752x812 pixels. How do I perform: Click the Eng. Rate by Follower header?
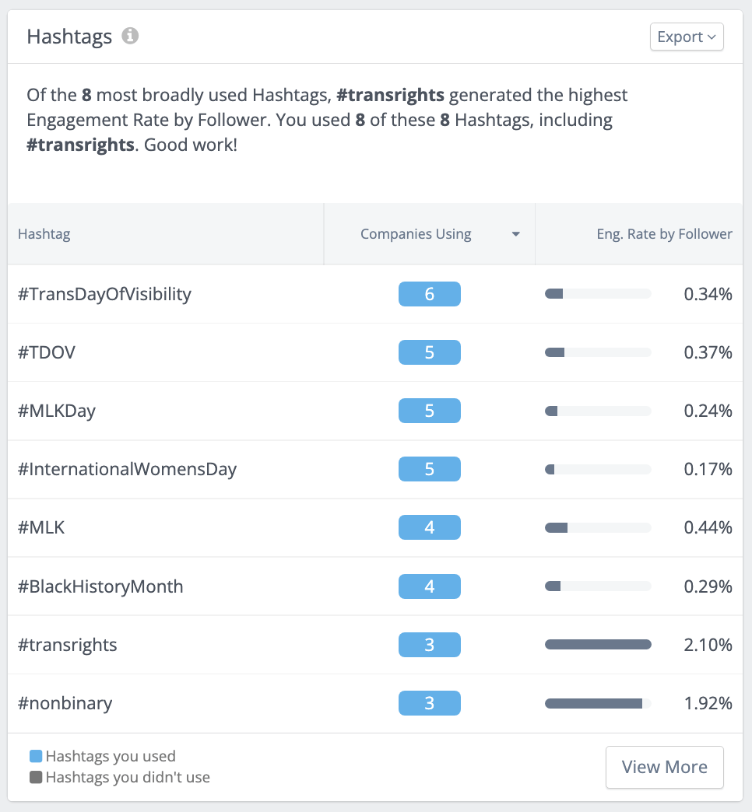click(x=664, y=233)
